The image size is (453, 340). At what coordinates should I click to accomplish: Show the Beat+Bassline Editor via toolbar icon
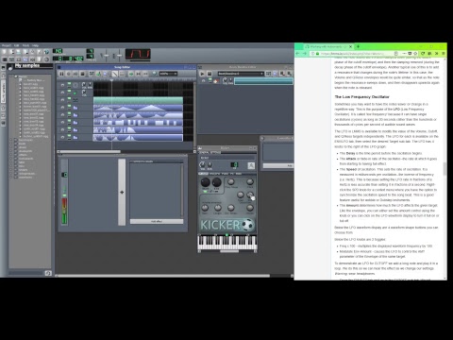(x=11, y=59)
